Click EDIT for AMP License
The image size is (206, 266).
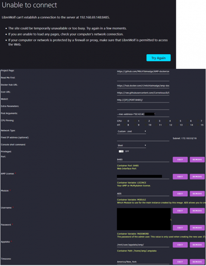click(x=180, y=177)
